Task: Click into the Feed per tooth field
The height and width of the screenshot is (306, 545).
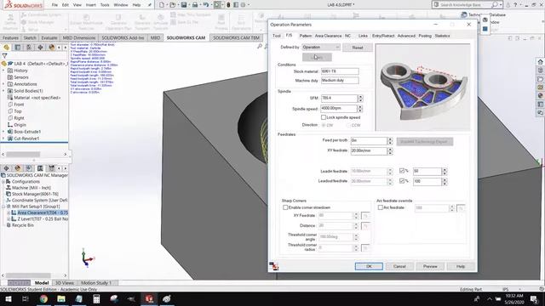Action: 369,140
